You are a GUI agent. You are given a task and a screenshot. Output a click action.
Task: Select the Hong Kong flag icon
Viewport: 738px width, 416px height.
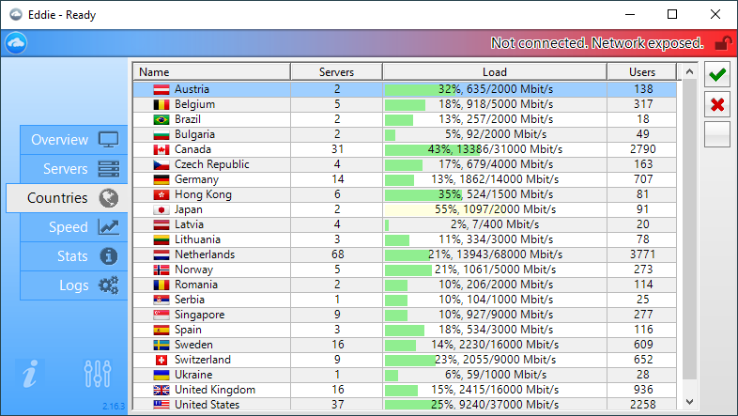coord(161,194)
